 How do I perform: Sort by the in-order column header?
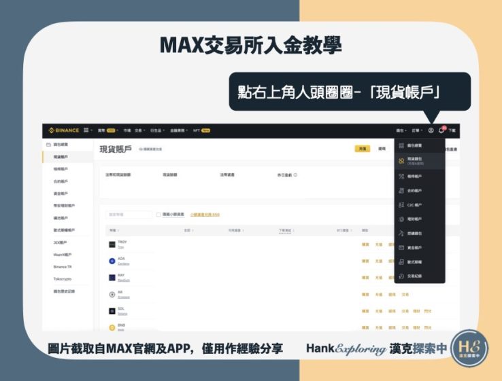pos(286,230)
